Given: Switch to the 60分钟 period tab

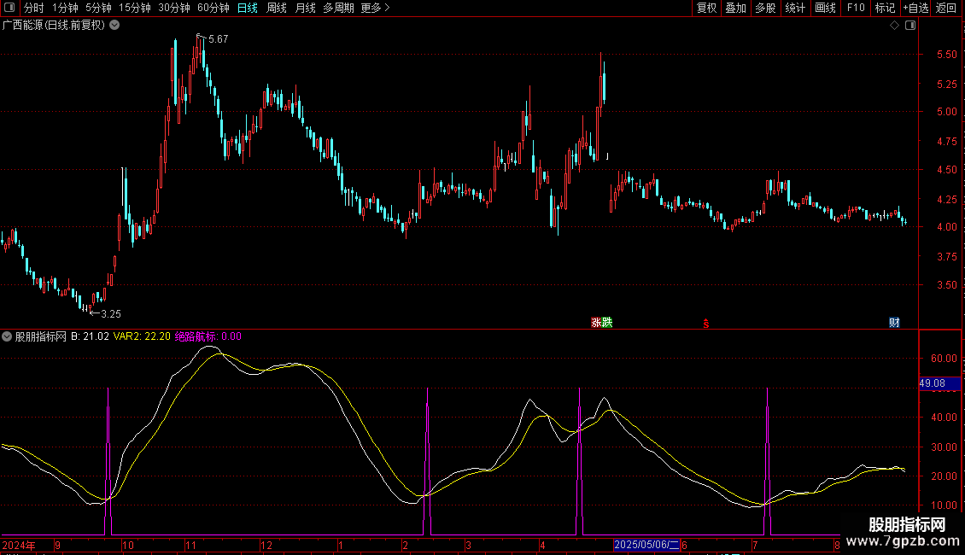Looking at the screenshot, I should click(x=213, y=8).
